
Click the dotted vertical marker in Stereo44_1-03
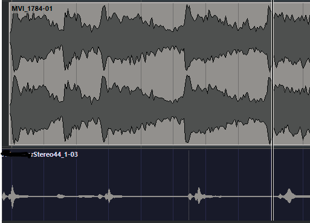pyautogui.click(x=189, y=185)
